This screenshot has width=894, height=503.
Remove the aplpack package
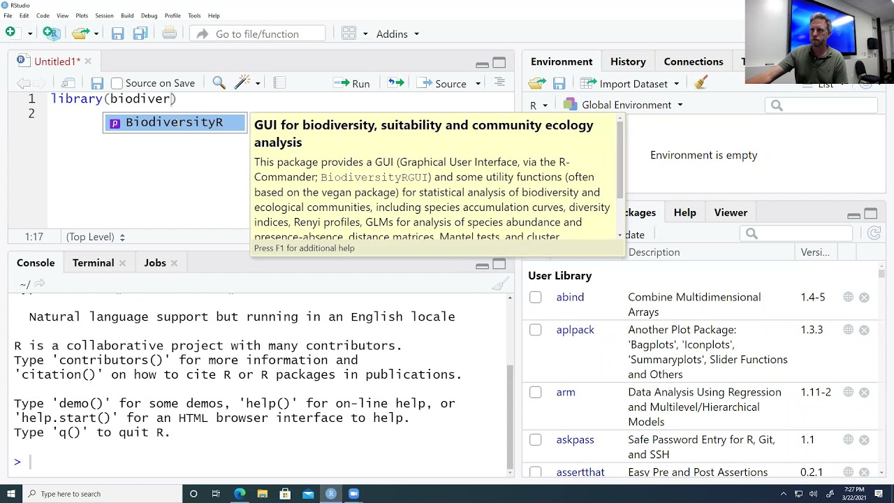(x=864, y=330)
